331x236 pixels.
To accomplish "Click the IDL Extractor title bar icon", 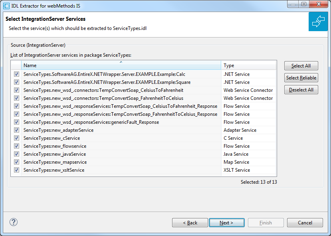I will [6, 6].
